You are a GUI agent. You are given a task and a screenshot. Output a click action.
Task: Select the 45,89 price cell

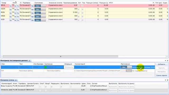click(x=83, y=86)
